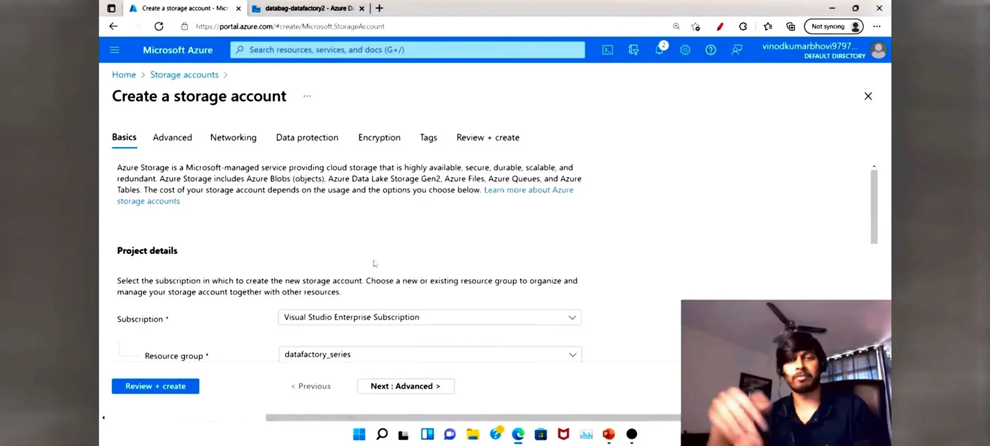Close the Create a storage account tab
The width and height of the screenshot is (990, 446).
click(238, 8)
